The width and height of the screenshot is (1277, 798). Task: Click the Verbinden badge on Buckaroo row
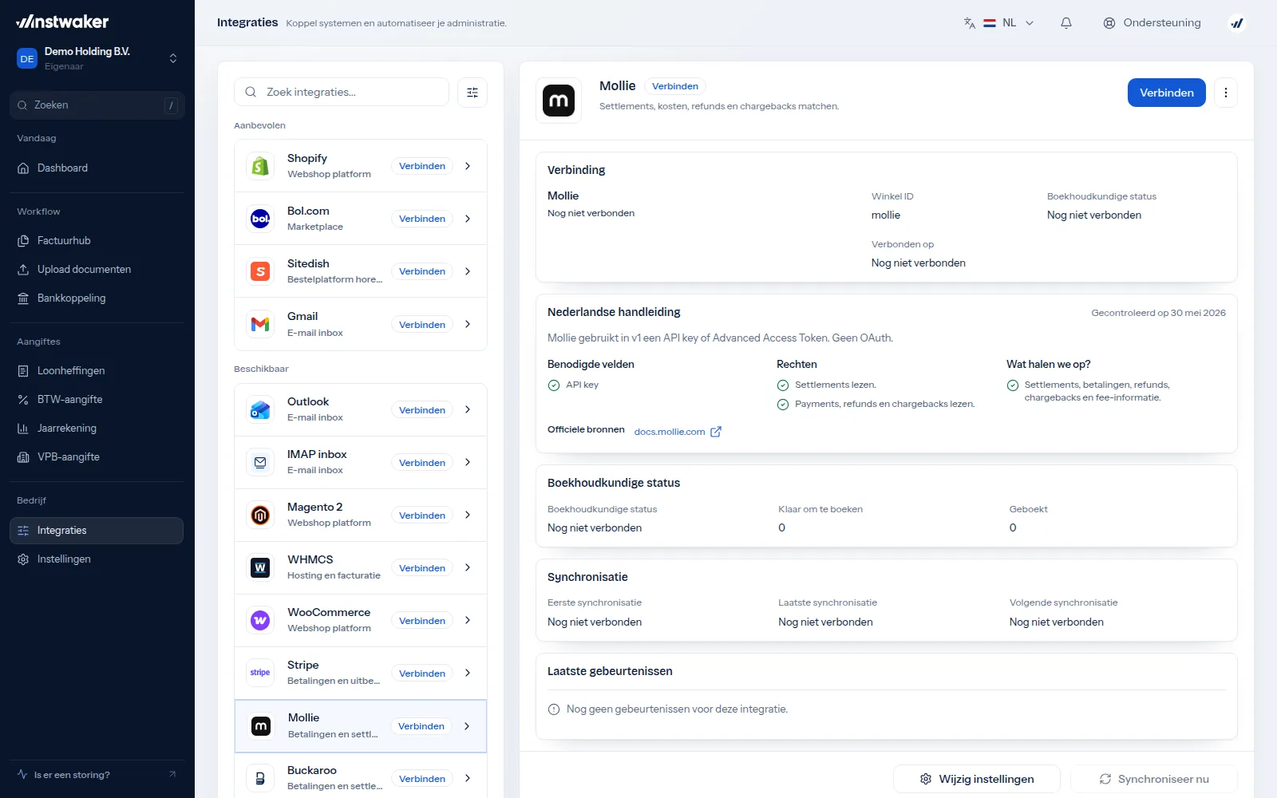422,779
